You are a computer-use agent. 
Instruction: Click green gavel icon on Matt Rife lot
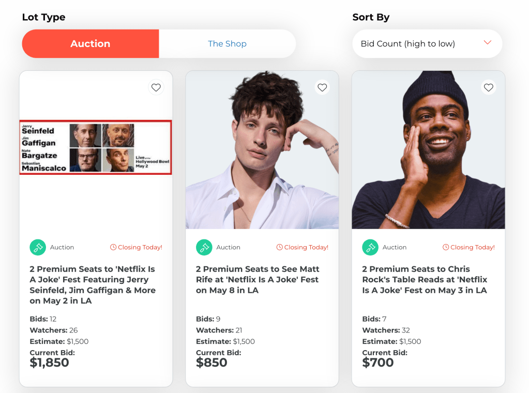204,247
